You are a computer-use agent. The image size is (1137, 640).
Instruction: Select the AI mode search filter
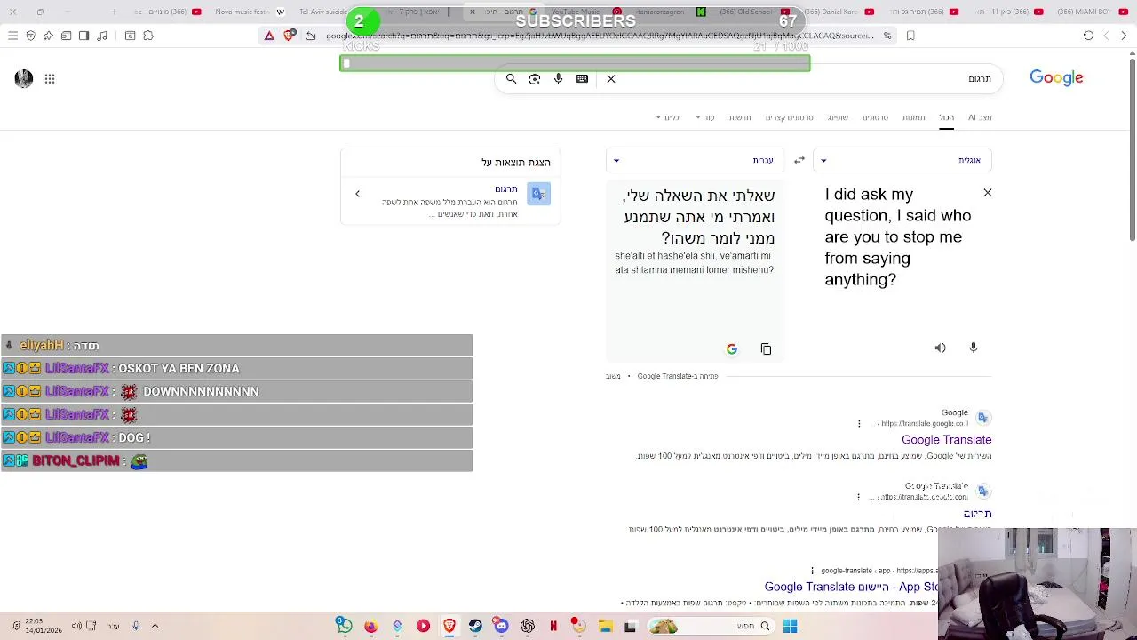(x=980, y=117)
